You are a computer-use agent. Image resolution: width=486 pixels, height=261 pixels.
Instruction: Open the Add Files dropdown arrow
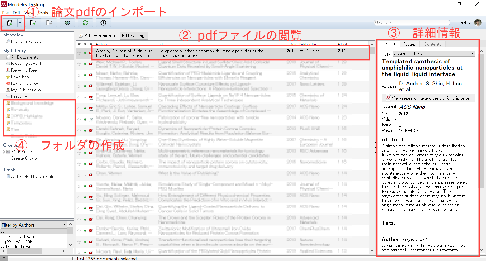coord(20,23)
